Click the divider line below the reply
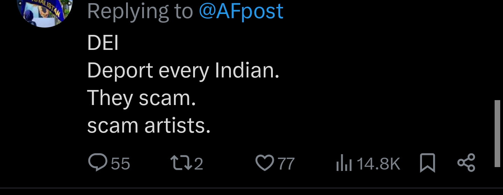Image resolution: width=503 pixels, height=195 pixels. 251,188
